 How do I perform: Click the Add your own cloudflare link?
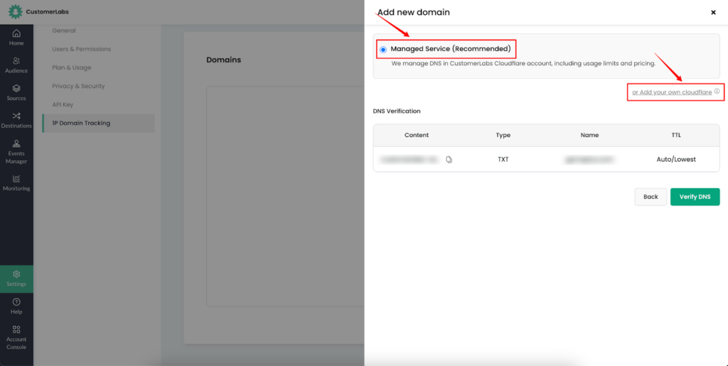tap(672, 92)
